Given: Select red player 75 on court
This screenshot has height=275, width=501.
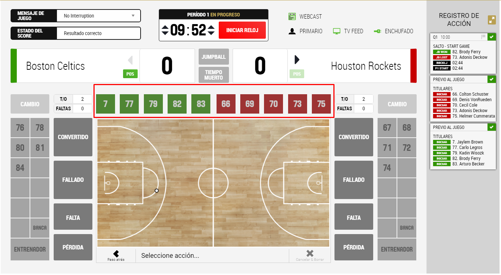Looking at the screenshot, I should pyautogui.click(x=321, y=104).
